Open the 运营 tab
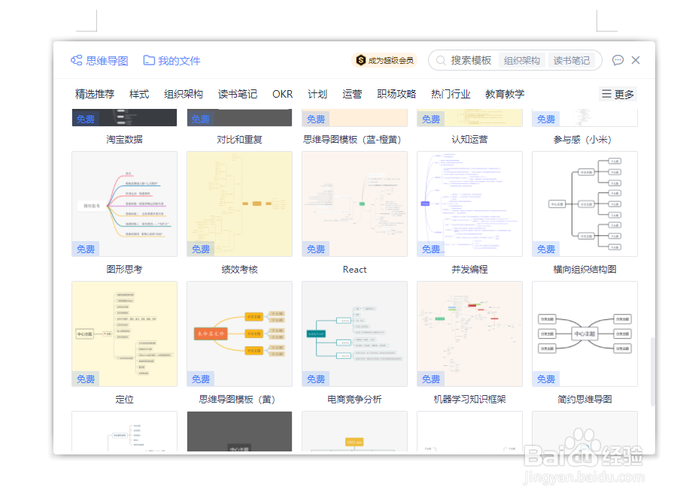This screenshot has height=501, width=683. 352,94
